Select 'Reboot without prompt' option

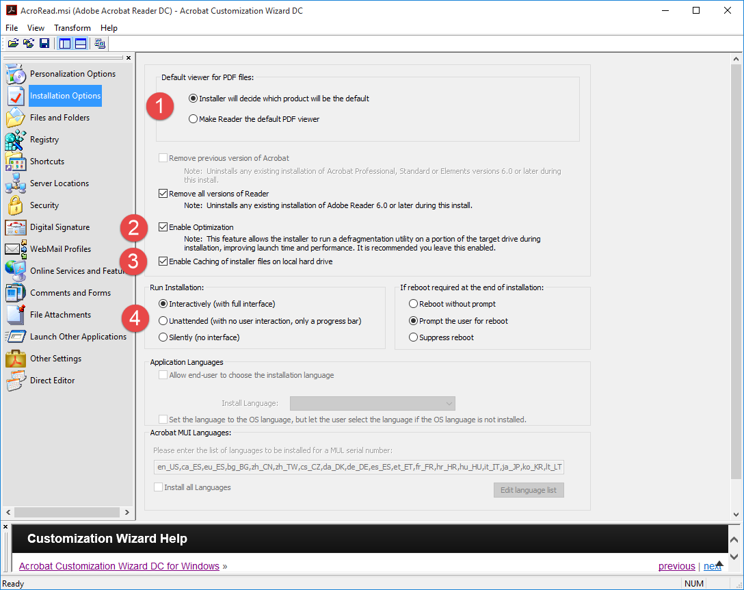(x=413, y=303)
